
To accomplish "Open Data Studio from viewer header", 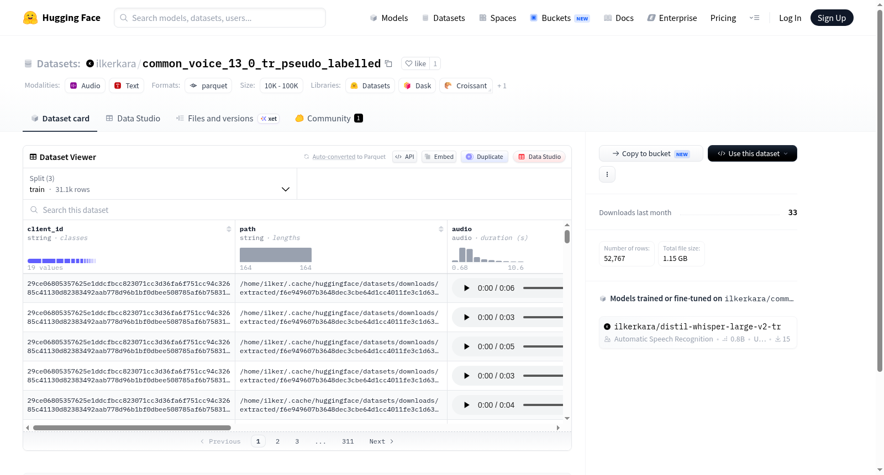I will 539,157.
